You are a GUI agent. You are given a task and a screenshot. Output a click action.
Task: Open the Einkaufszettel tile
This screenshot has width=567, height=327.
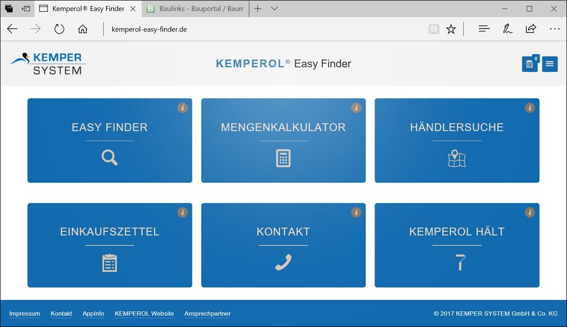tap(110, 245)
